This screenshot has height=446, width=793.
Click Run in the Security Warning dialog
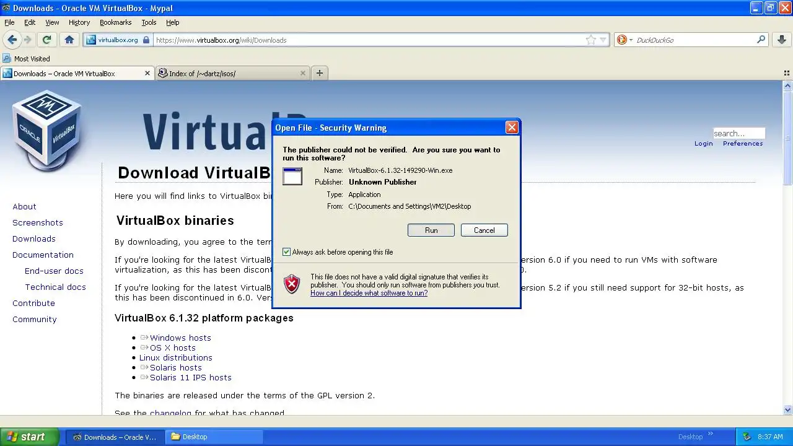[x=431, y=230]
